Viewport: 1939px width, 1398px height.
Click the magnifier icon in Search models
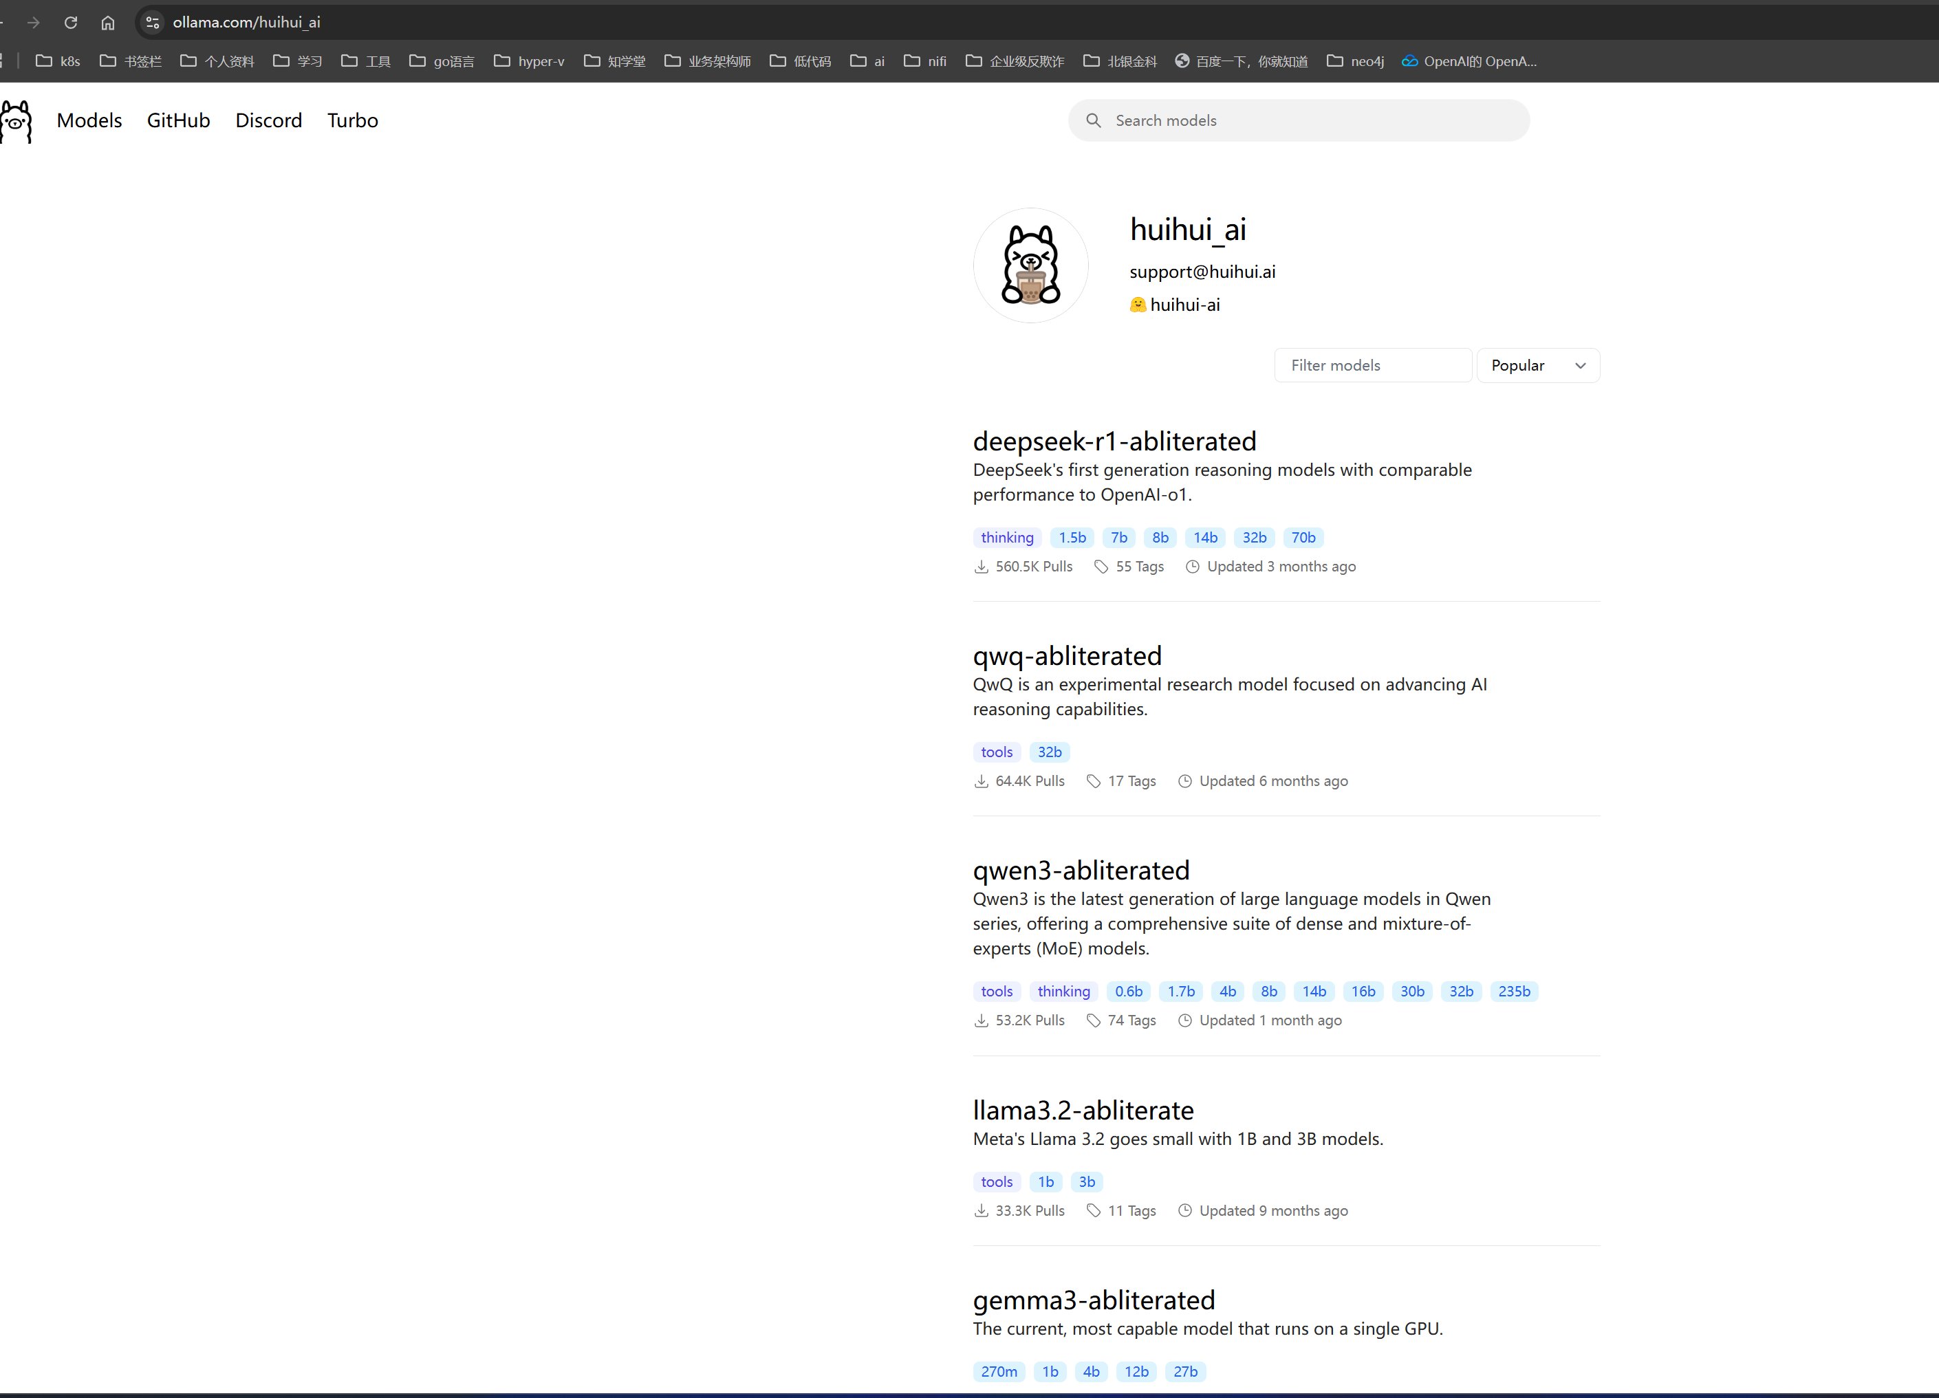pos(1094,120)
